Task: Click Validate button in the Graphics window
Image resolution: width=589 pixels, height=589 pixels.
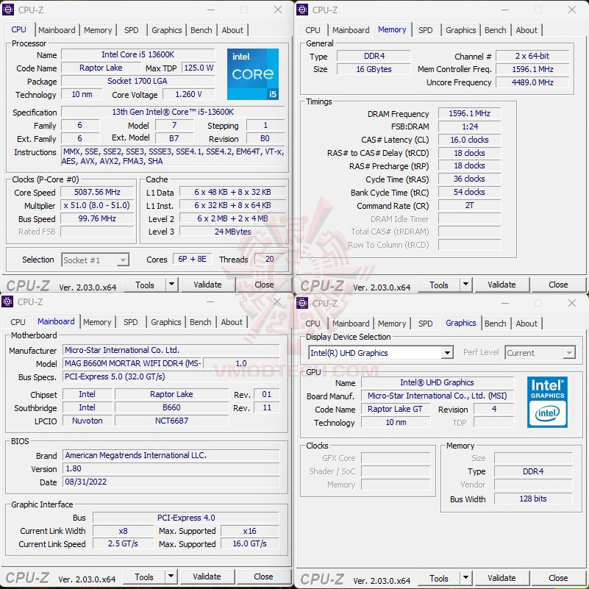Action: pos(501,578)
